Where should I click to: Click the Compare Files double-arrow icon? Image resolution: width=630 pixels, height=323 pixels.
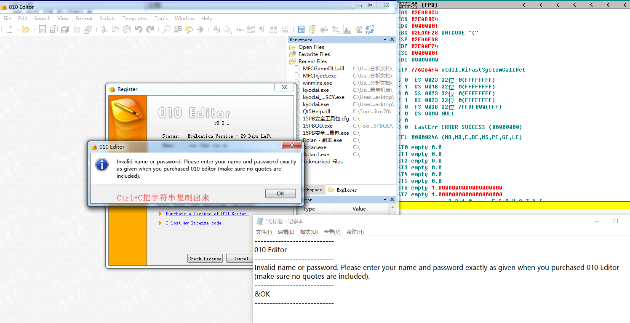click(x=324, y=29)
